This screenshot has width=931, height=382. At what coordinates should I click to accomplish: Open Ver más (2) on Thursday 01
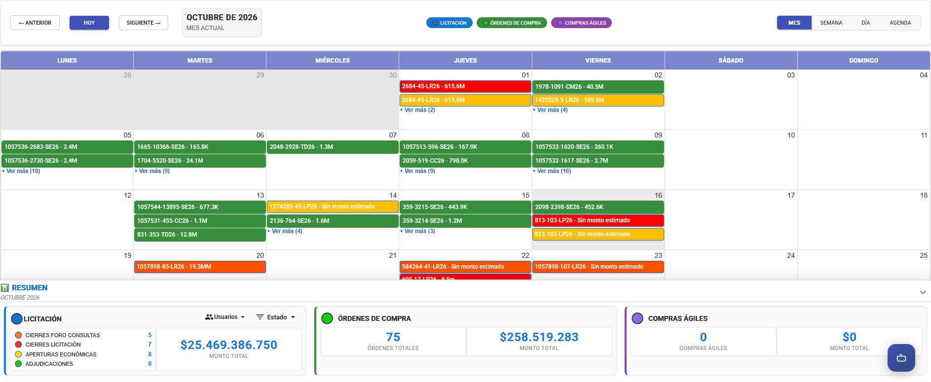click(x=417, y=110)
